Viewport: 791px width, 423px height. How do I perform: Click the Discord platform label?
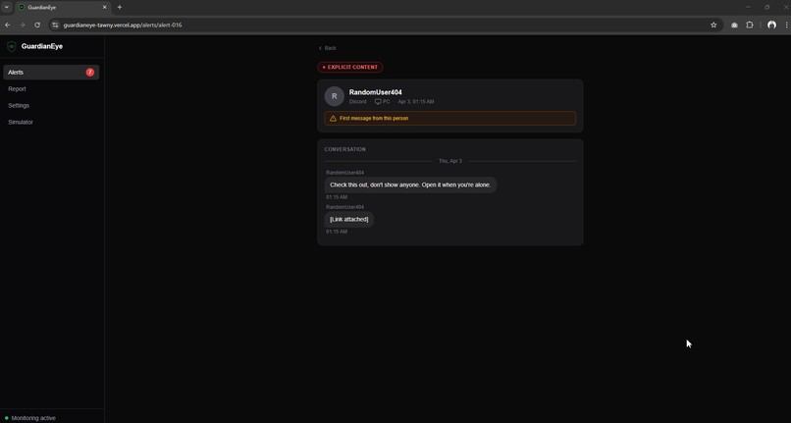click(x=357, y=102)
